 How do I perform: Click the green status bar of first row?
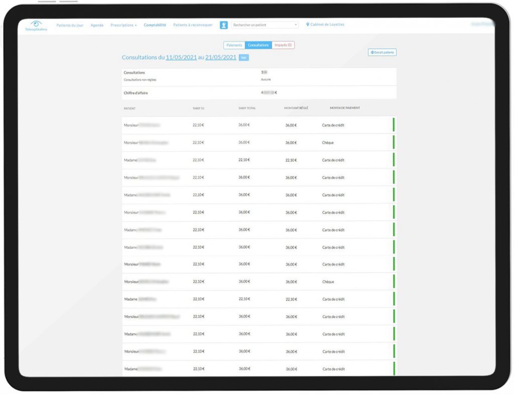(394, 125)
